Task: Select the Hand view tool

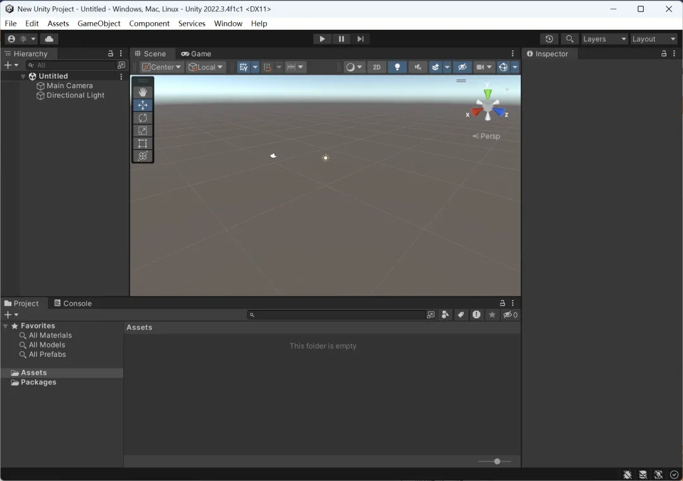Action: [x=142, y=92]
